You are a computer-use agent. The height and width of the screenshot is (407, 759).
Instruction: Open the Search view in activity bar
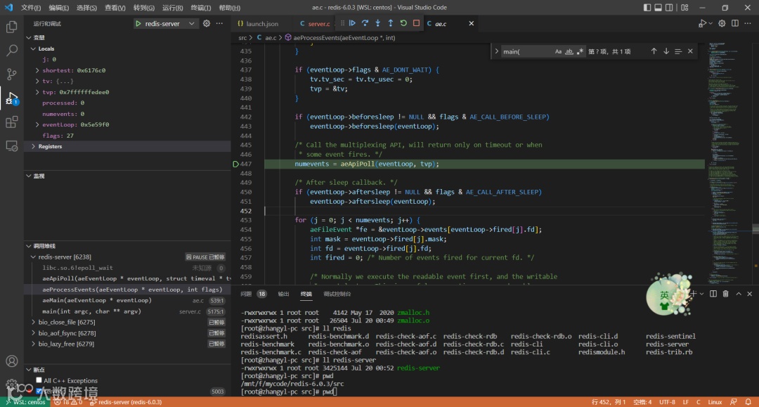11,51
